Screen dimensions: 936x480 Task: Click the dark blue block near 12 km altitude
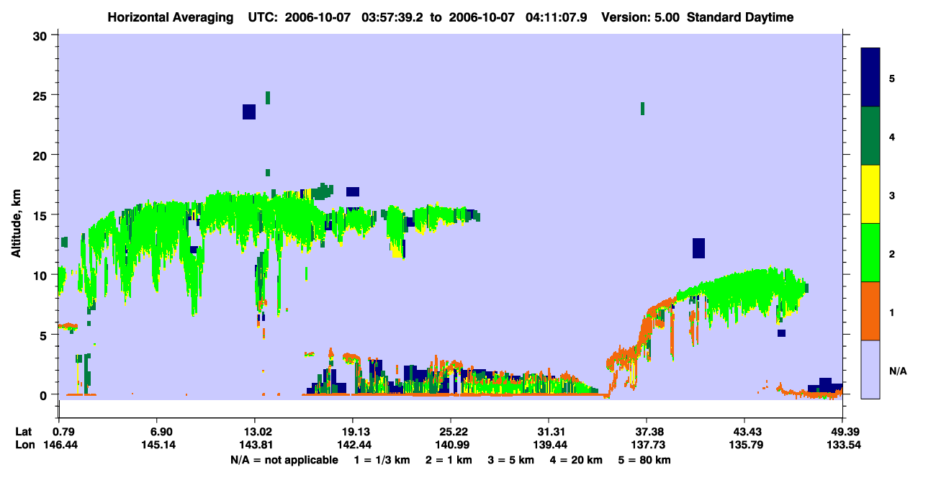pyautogui.click(x=698, y=248)
